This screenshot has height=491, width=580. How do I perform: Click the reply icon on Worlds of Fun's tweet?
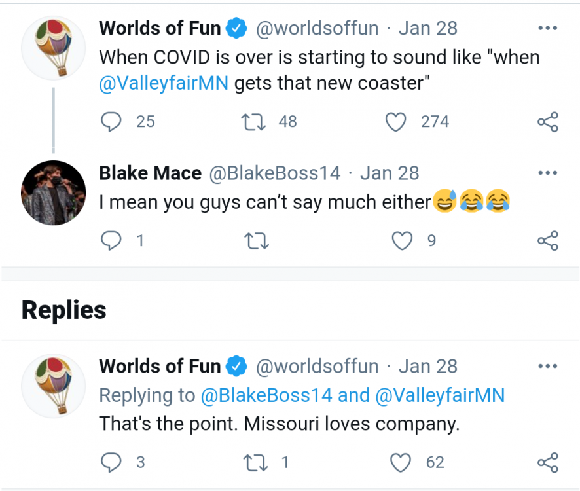(x=111, y=122)
